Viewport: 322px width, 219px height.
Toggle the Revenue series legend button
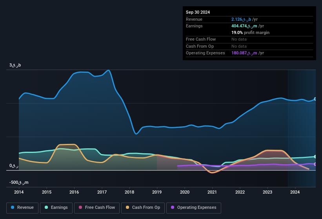point(22,208)
